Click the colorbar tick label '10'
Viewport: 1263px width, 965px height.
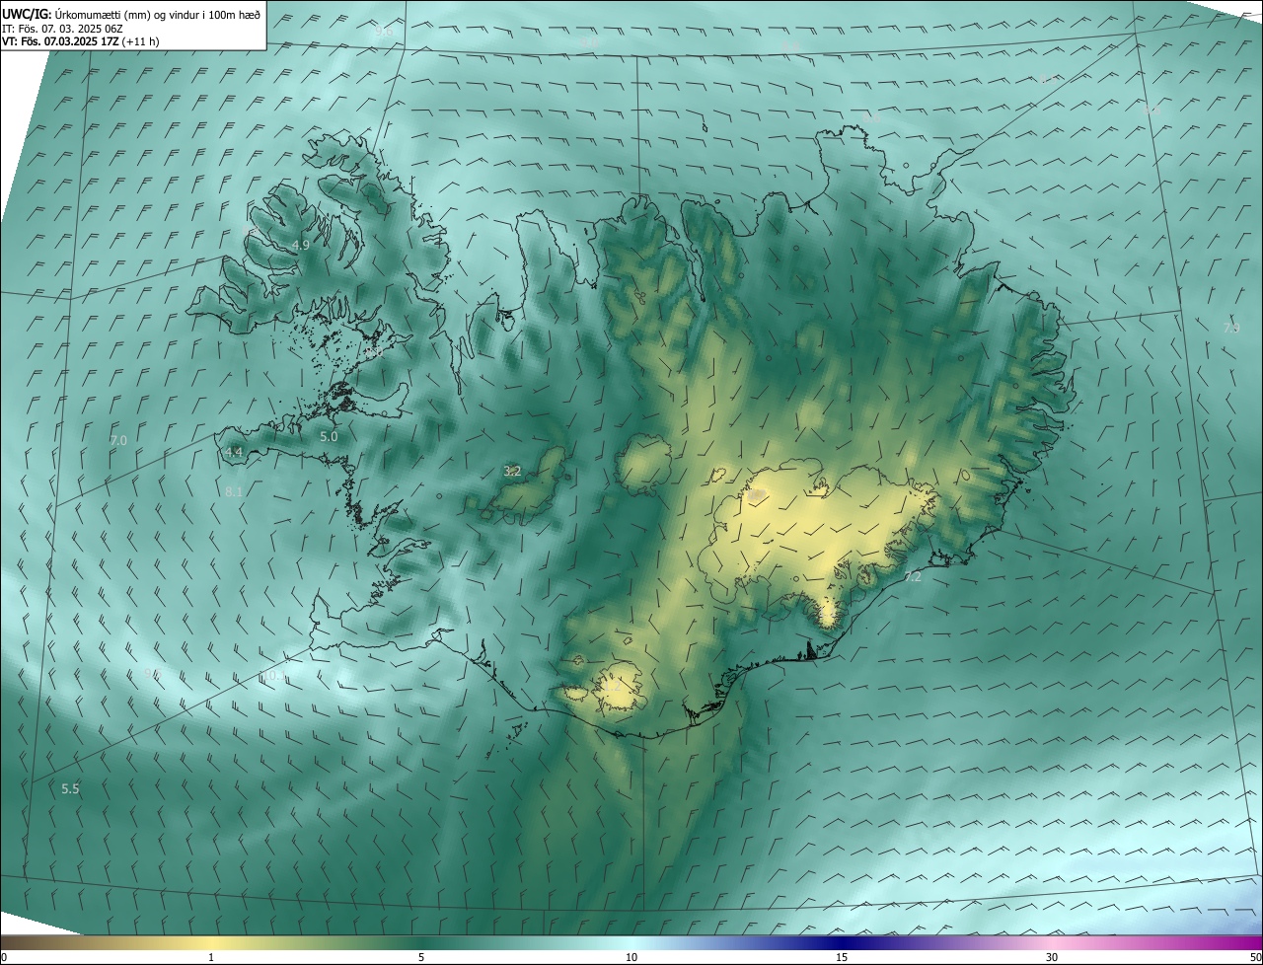pyautogui.click(x=631, y=957)
